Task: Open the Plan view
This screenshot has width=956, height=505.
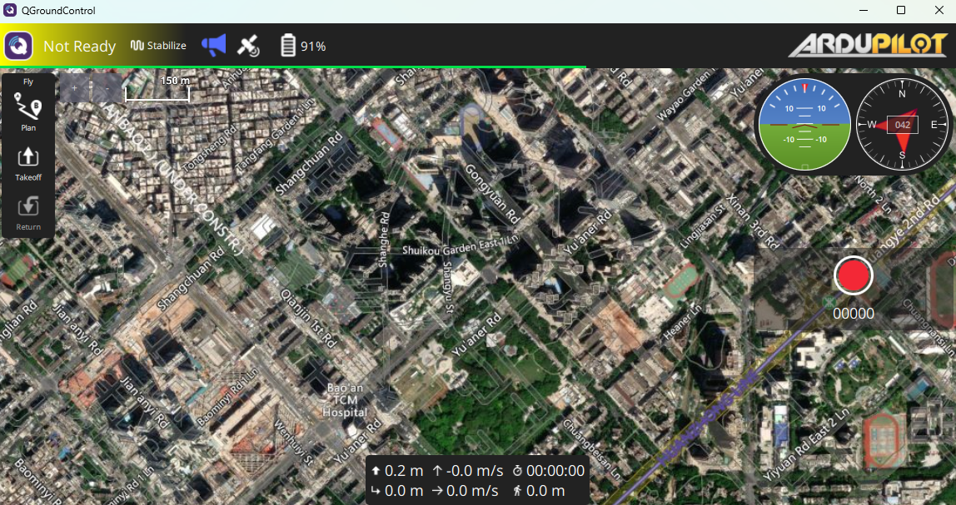Action: pyautogui.click(x=28, y=112)
